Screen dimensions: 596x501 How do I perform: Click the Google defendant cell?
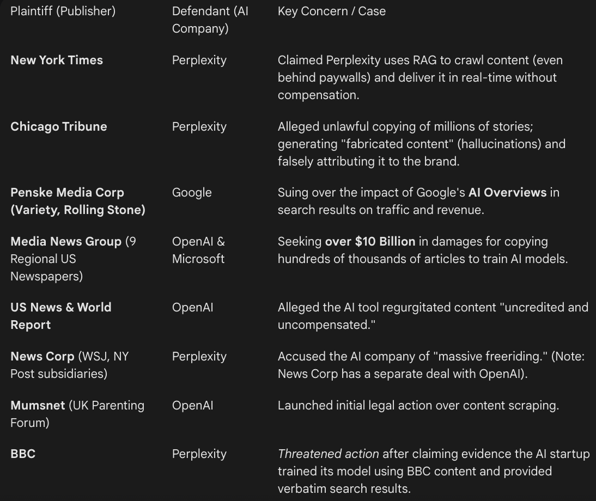pyautogui.click(x=192, y=193)
